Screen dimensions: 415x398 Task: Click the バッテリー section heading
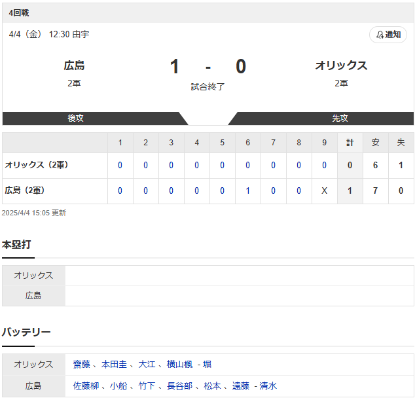pos(26,332)
